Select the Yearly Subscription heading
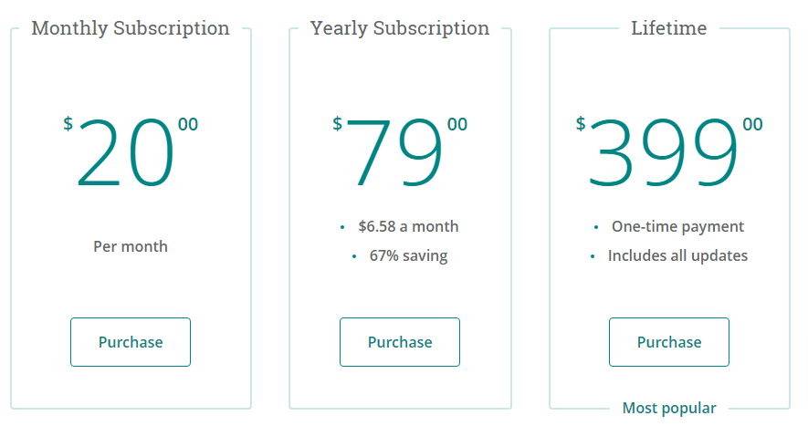The height and width of the screenshot is (426, 808). [x=400, y=27]
